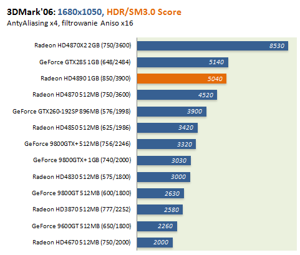Select label "Radeon HD3870 512MB (777/2252)"

pos(82,209)
